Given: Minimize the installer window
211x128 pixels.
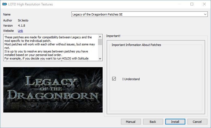Looking at the screenshot, I should (x=180, y=4).
